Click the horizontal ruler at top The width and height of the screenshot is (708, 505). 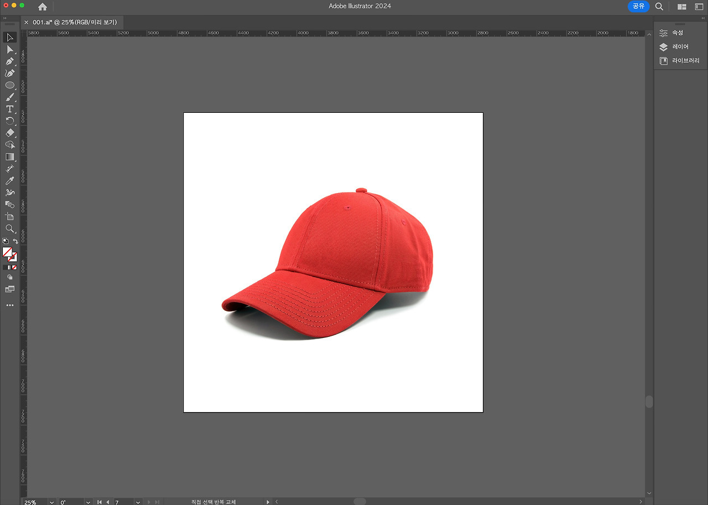336,33
